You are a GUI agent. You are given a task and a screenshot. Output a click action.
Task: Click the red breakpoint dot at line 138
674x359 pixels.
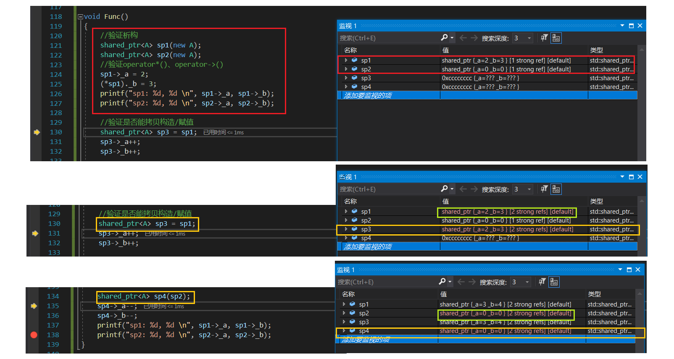click(34, 335)
